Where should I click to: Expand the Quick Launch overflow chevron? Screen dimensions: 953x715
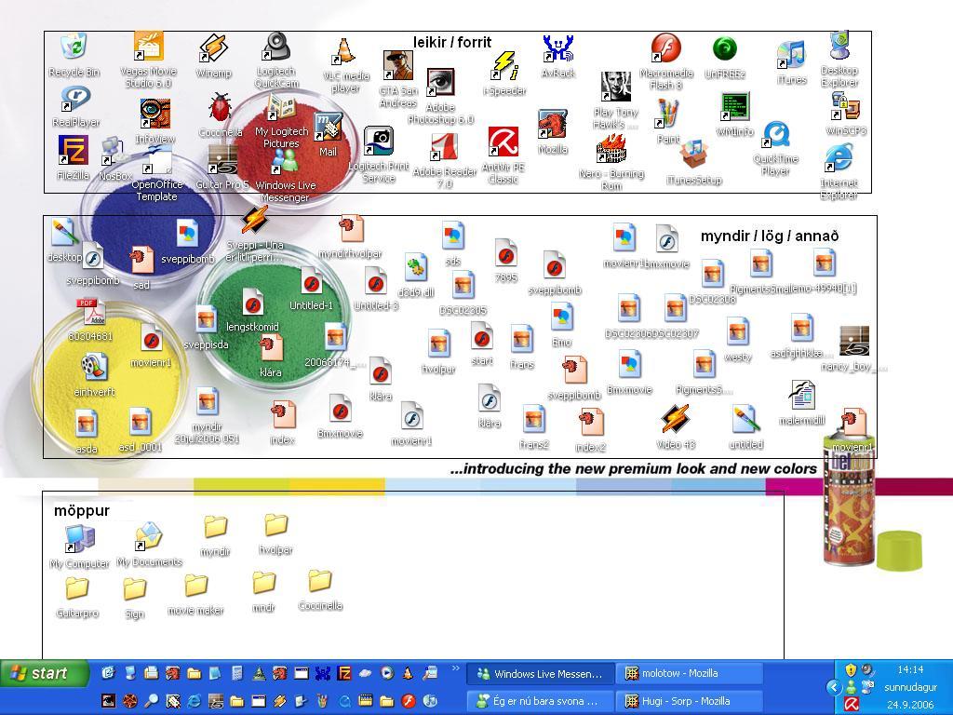point(455,668)
